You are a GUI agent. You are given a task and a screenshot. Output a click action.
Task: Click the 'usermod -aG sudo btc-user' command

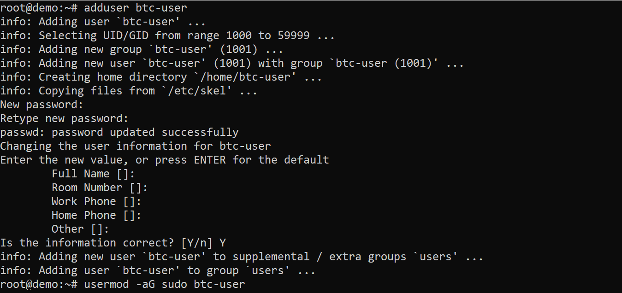164,284
